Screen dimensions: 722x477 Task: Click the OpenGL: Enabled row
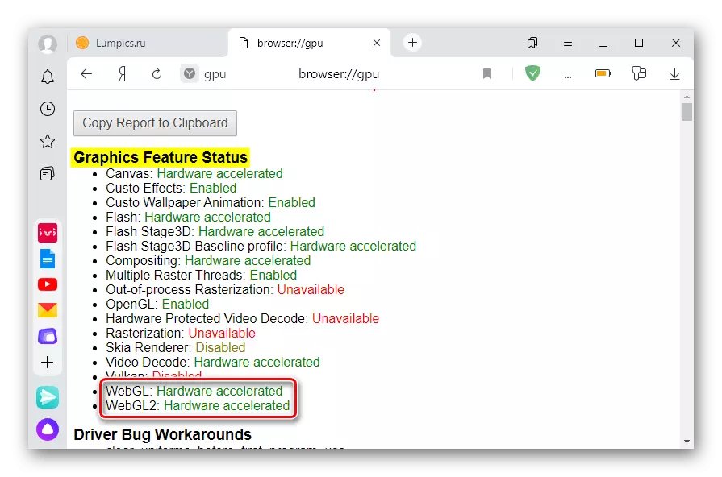coord(157,304)
